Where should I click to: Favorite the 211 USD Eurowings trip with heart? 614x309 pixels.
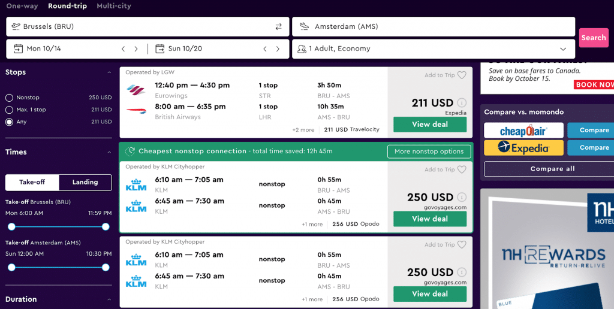click(x=462, y=75)
